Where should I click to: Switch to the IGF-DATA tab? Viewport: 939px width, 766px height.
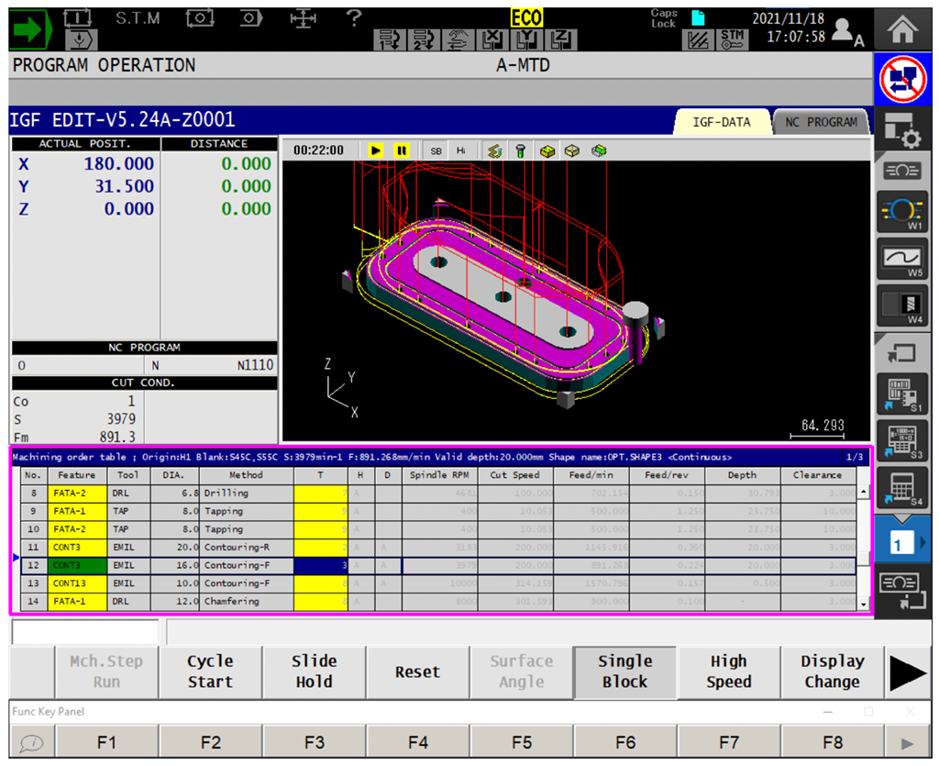point(721,121)
